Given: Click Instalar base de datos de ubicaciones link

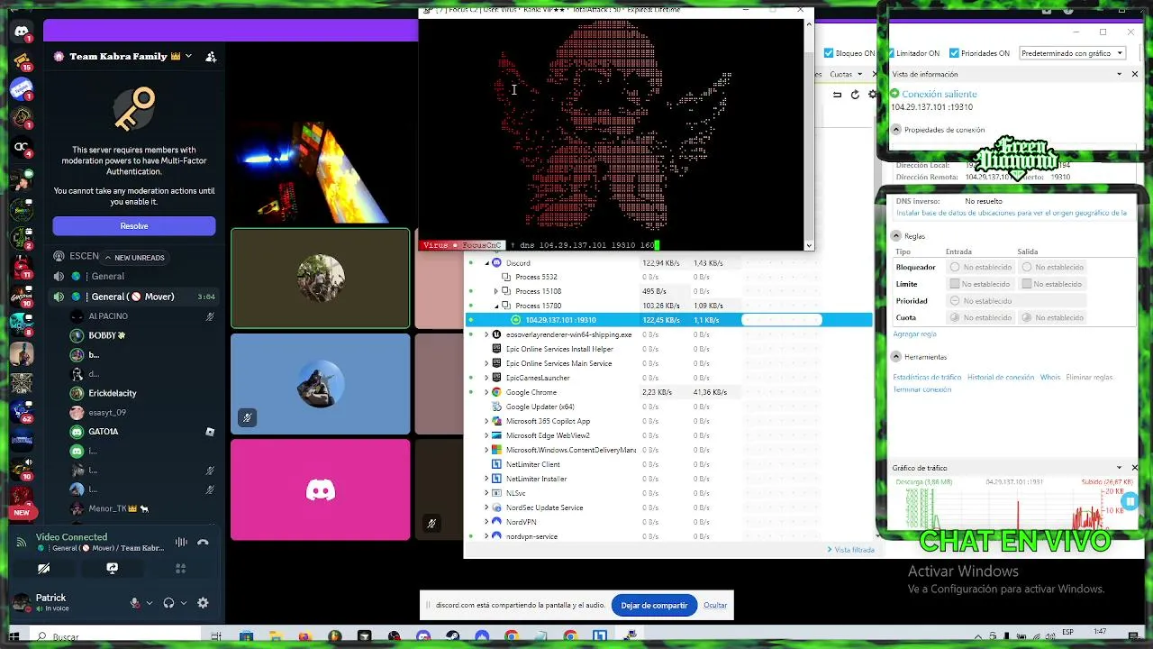Looking at the screenshot, I should pos(1012,214).
